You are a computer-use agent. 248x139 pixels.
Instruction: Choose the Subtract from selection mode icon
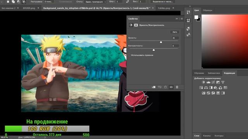(19, 2)
